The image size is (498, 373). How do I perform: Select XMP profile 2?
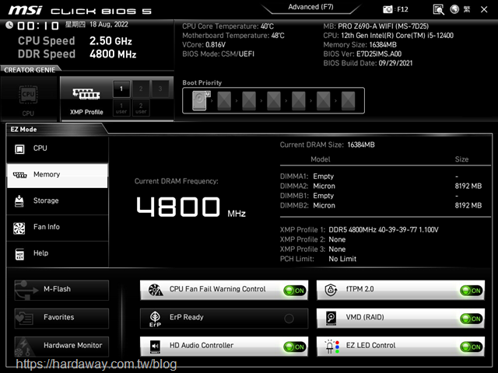point(141,89)
